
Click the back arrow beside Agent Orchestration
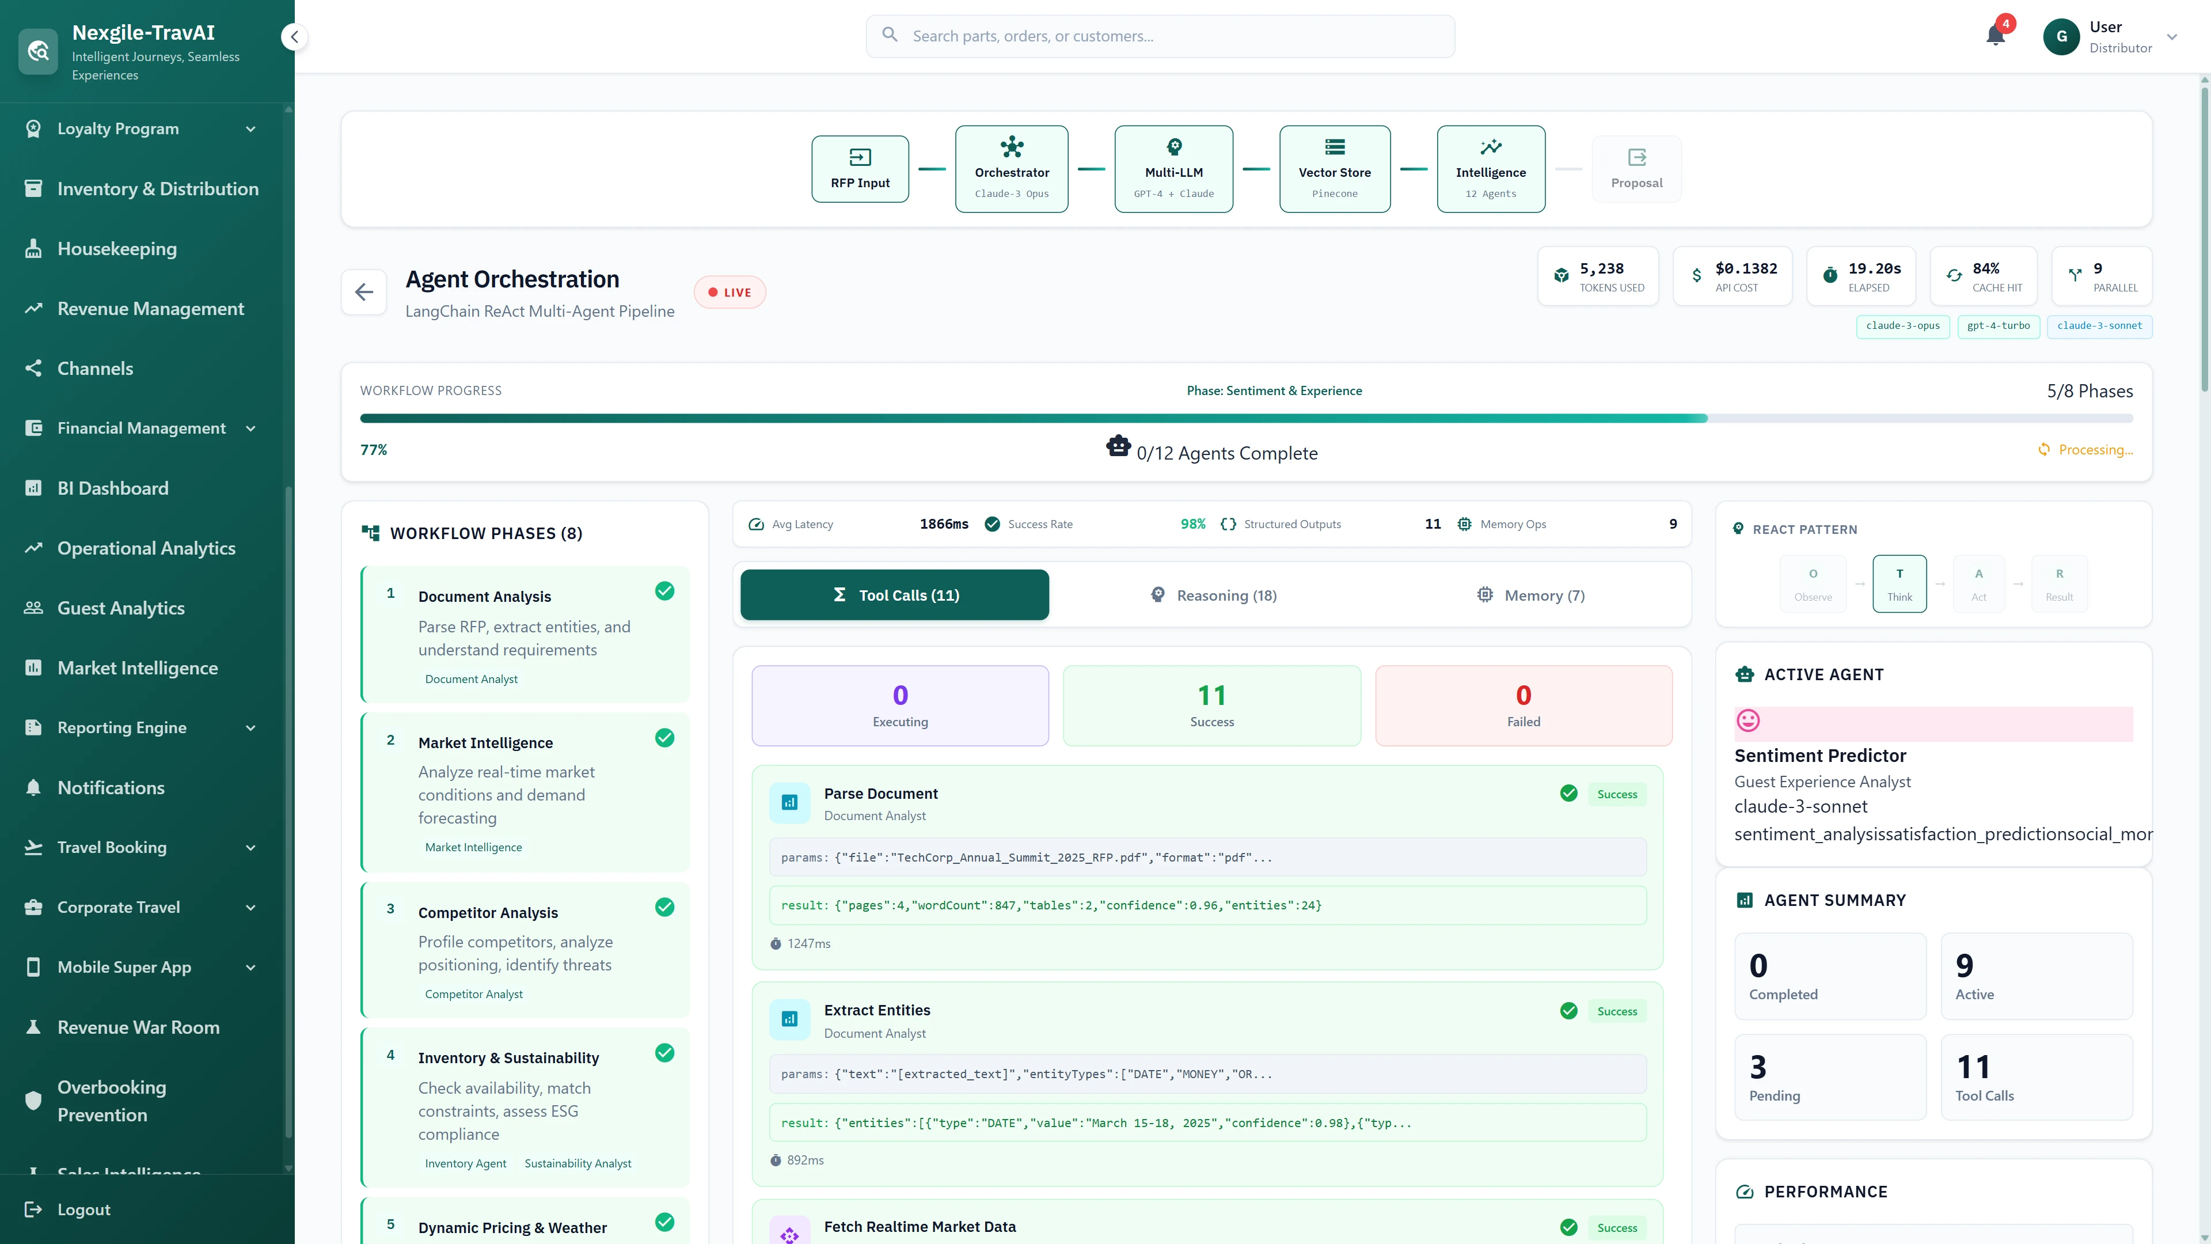[x=364, y=292]
